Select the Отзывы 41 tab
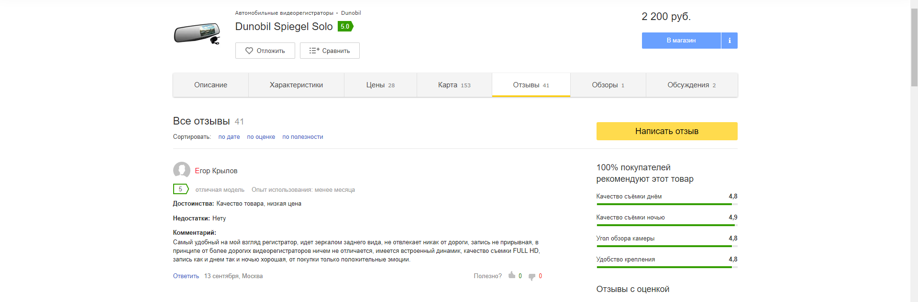The image size is (918, 302). (531, 85)
